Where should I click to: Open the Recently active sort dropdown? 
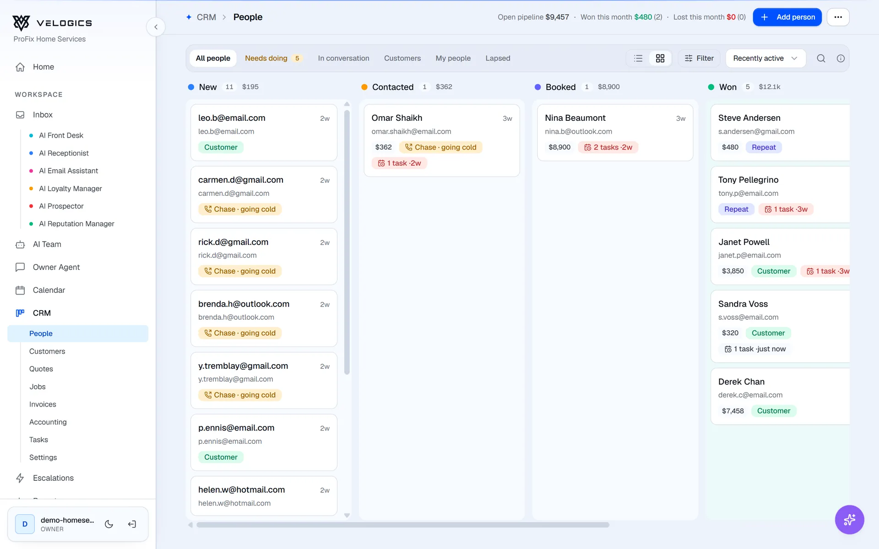coord(765,58)
